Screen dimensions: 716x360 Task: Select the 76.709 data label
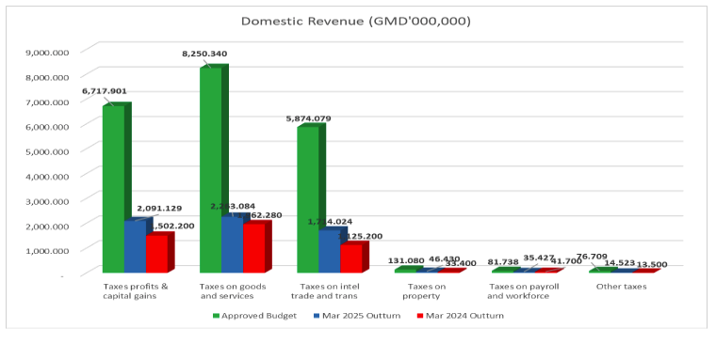(592, 257)
